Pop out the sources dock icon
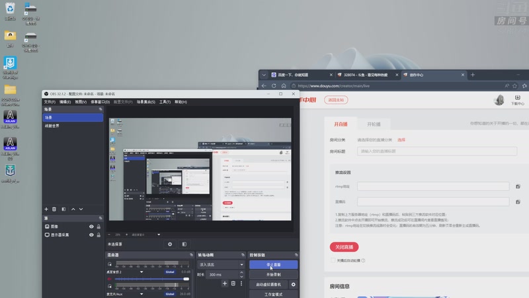The image size is (529, 298). (x=101, y=218)
